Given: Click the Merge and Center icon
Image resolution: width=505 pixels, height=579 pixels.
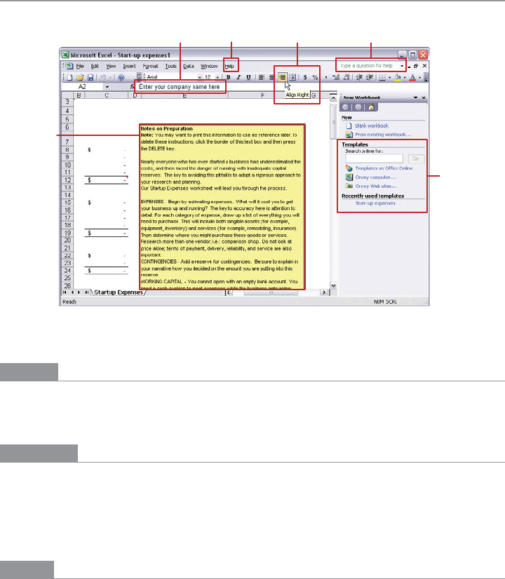Looking at the screenshot, I should [292, 77].
